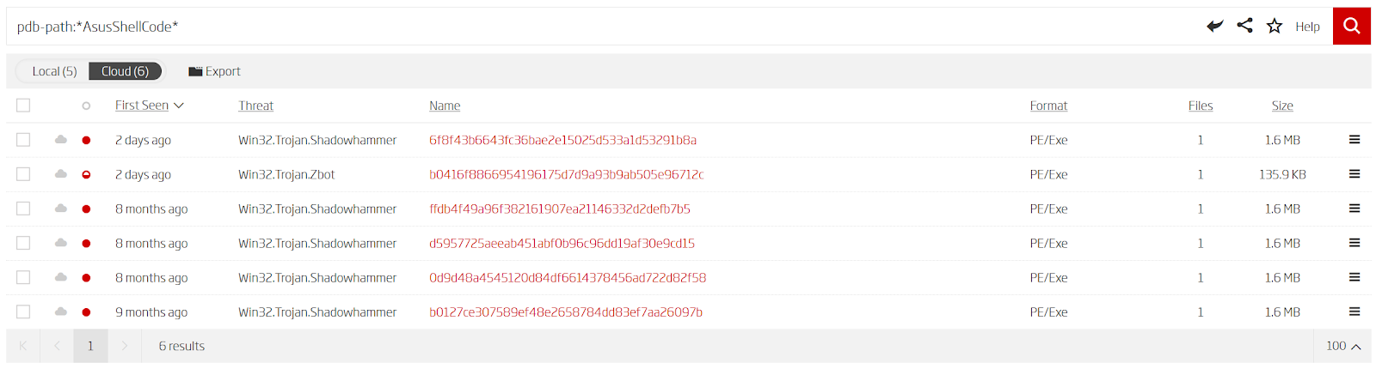Image resolution: width=1376 pixels, height=369 pixels.
Task: Click the star favorite icon
Action: [x=1275, y=27]
